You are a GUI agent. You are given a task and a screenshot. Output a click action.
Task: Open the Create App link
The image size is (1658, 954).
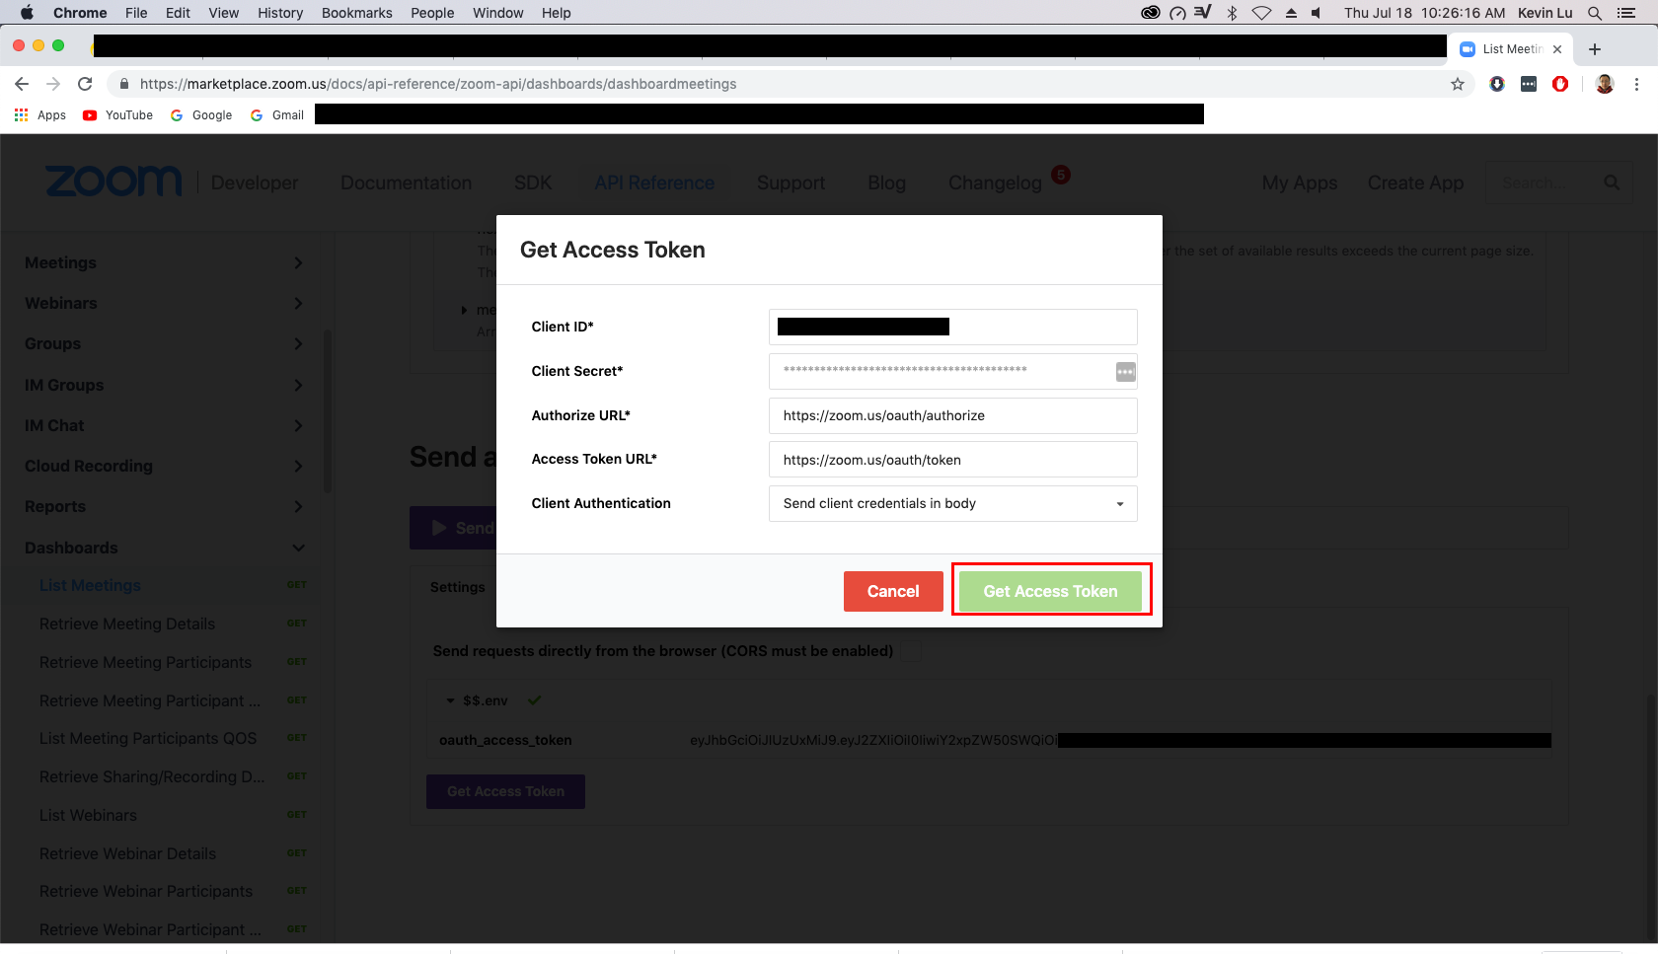click(x=1415, y=183)
